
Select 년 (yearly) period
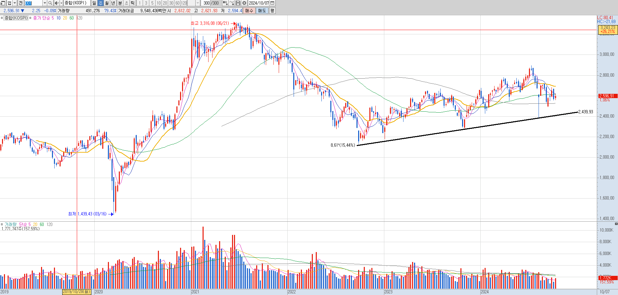pyautogui.click(x=113, y=3)
